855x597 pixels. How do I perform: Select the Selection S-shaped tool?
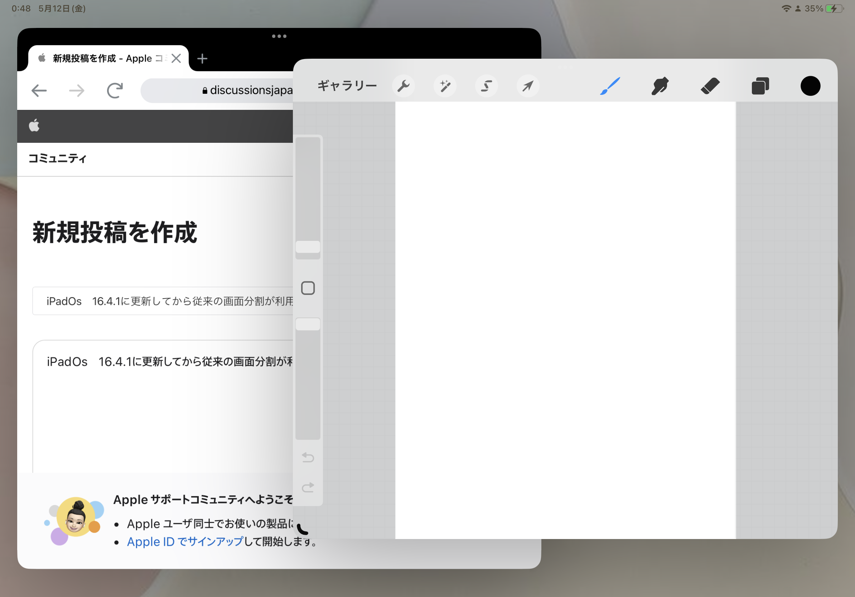486,86
